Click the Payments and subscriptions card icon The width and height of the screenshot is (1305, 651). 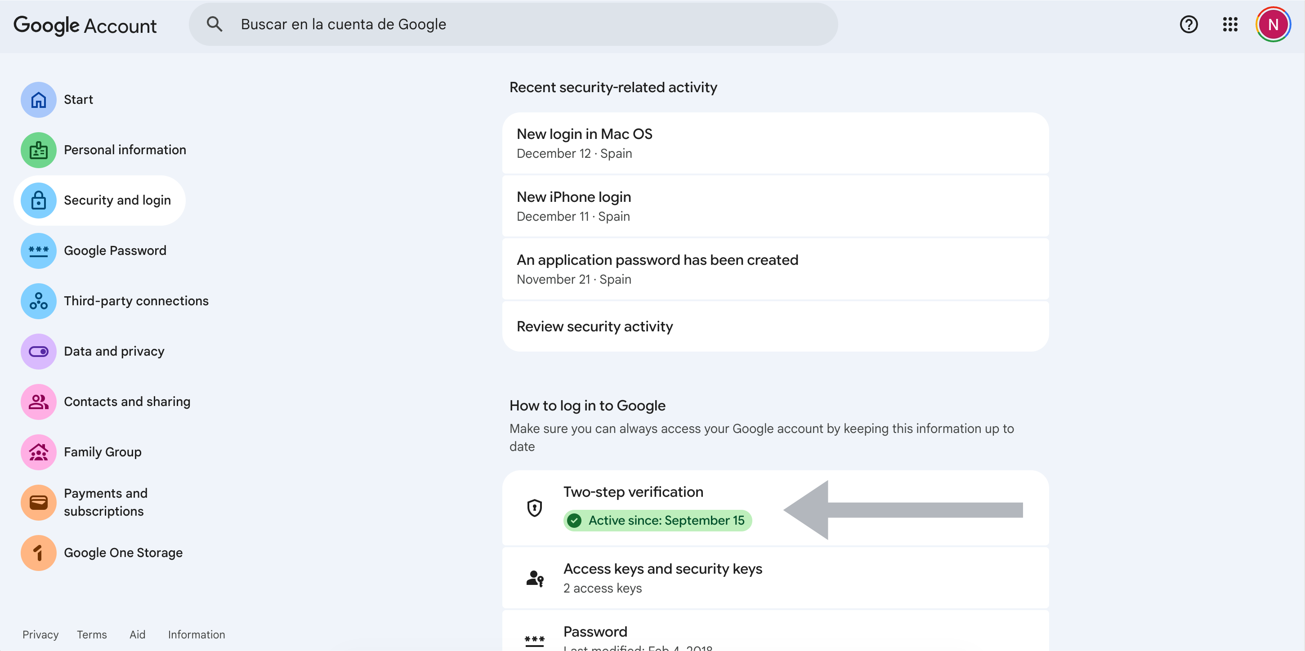click(39, 502)
